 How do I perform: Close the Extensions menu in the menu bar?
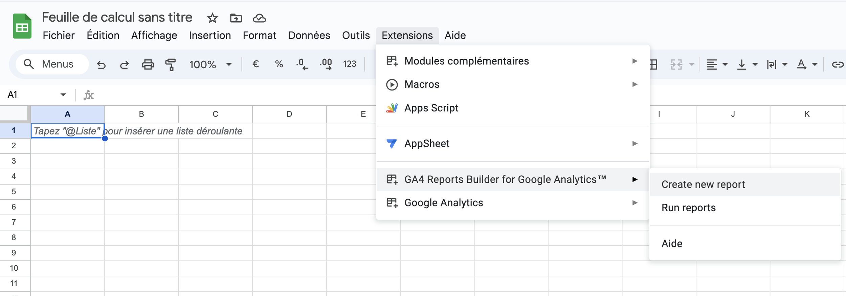[407, 35]
